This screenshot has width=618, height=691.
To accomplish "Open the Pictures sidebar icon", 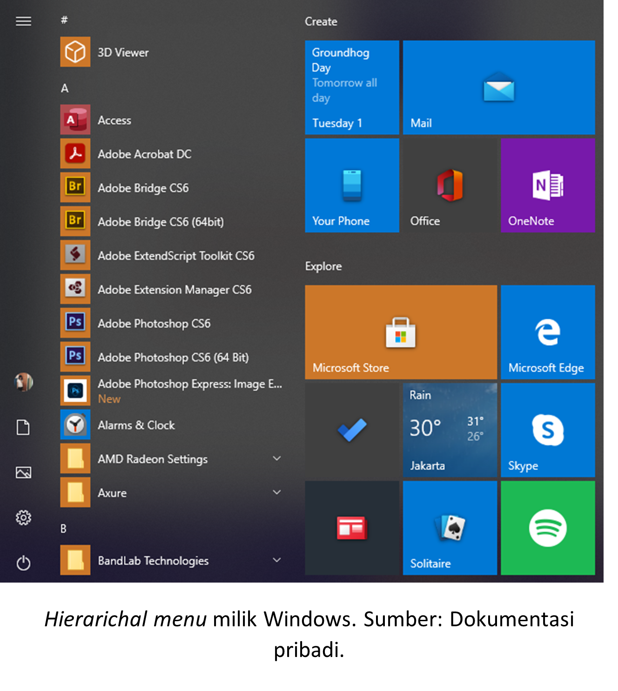I will coord(23,473).
